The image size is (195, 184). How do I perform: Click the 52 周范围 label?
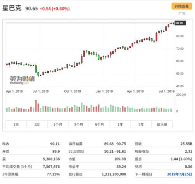tap(76, 151)
